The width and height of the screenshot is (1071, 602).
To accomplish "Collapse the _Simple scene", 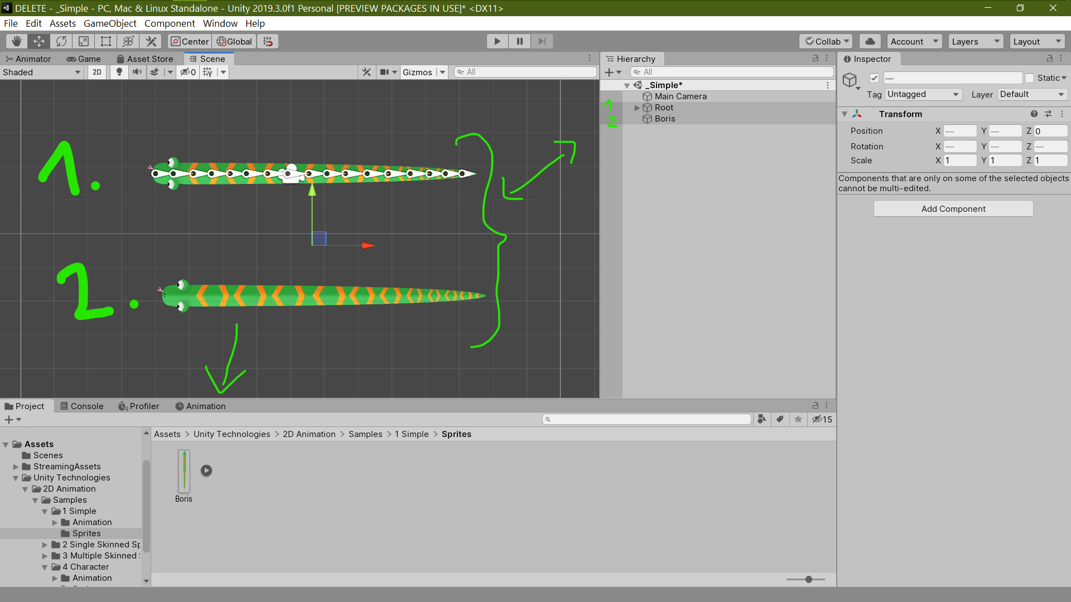I will (x=627, y=85).
